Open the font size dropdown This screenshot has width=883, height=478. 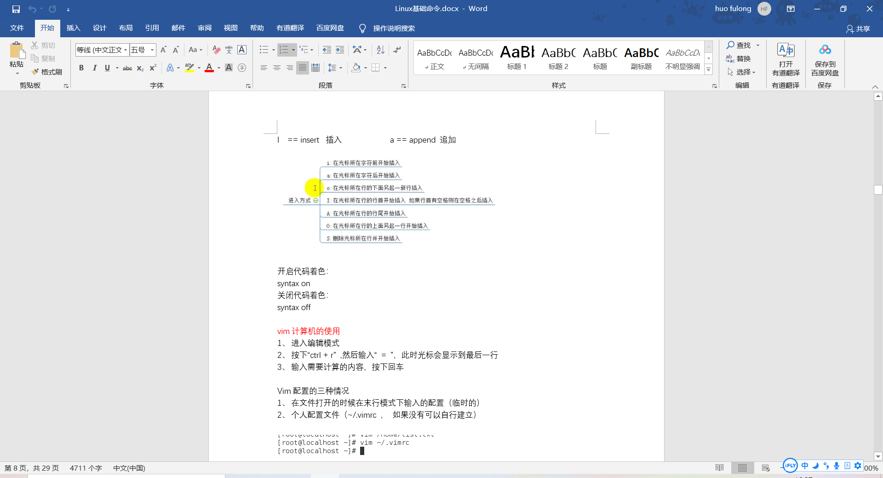click(x=152, y=50)
